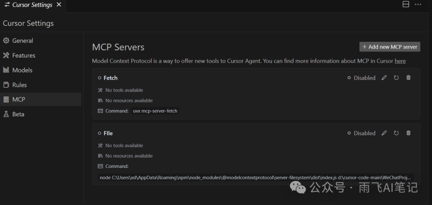Screen dimensions: 432x205
Task: Edit the FIle server with pencil icon
Action: (384, 133)
